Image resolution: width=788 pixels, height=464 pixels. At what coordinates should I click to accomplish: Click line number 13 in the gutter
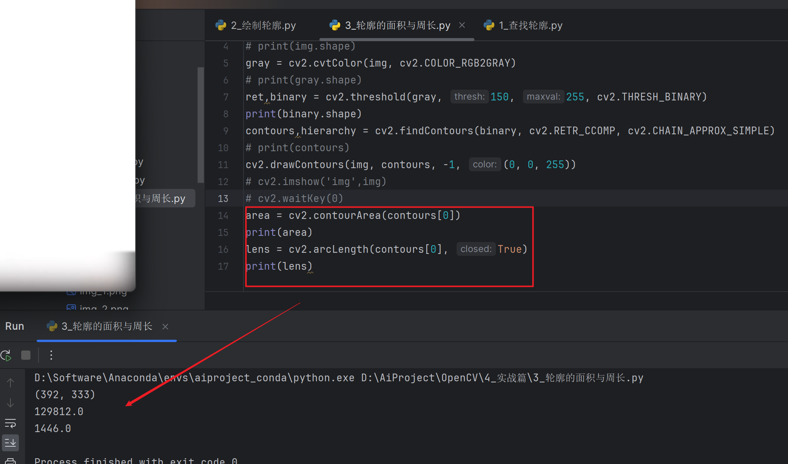pyautogui.click(x=223, y=199)
